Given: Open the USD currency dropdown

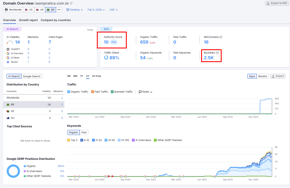Looking at the screenshot, I should coord(113,9).
